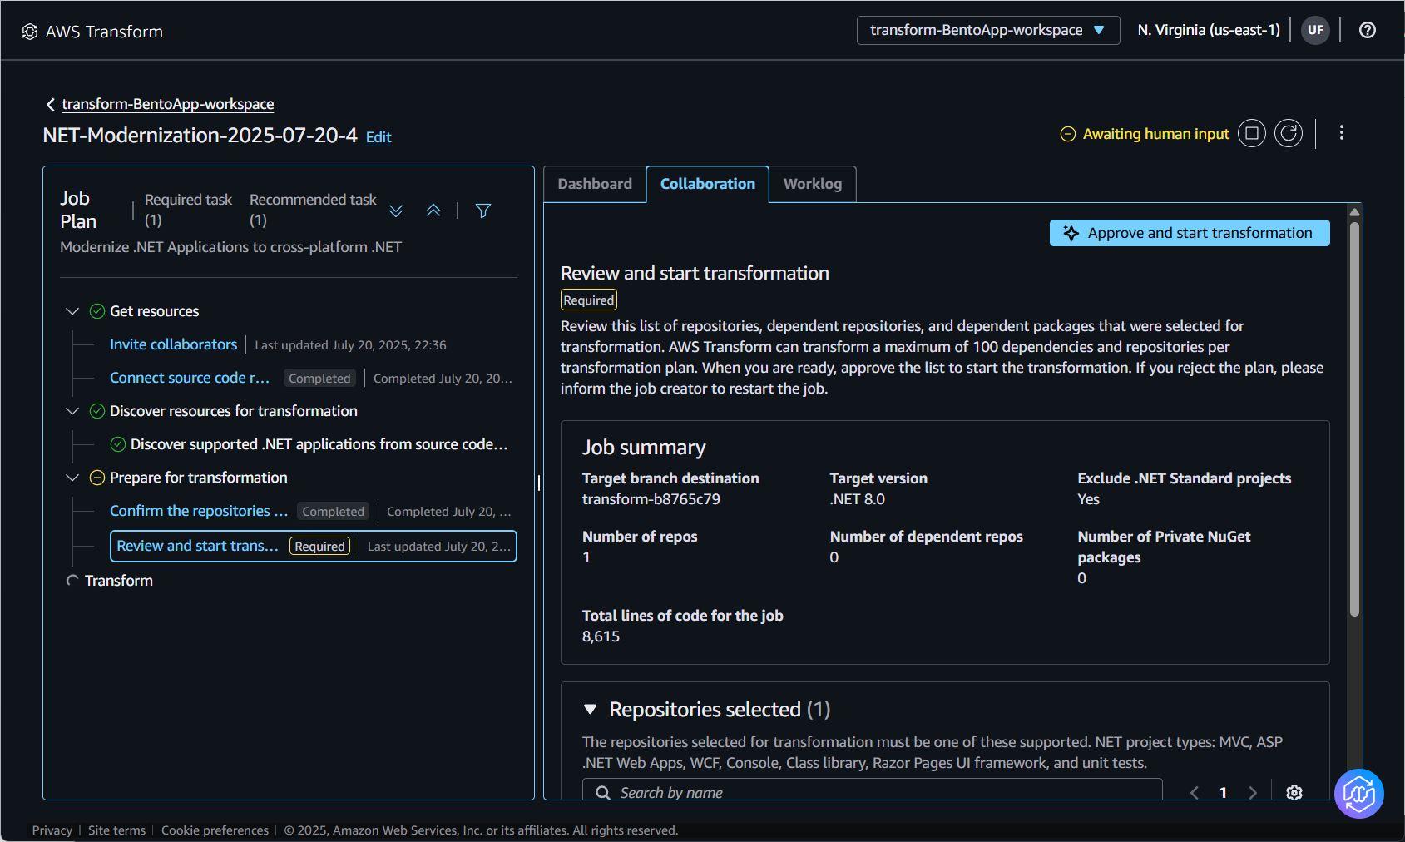Click the expand all tasks double-chevron icon
The height and width of the screenshot is (842, 1405).
[x=396, y=210]
